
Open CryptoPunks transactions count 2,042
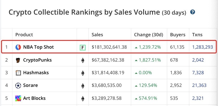point(198,60)
